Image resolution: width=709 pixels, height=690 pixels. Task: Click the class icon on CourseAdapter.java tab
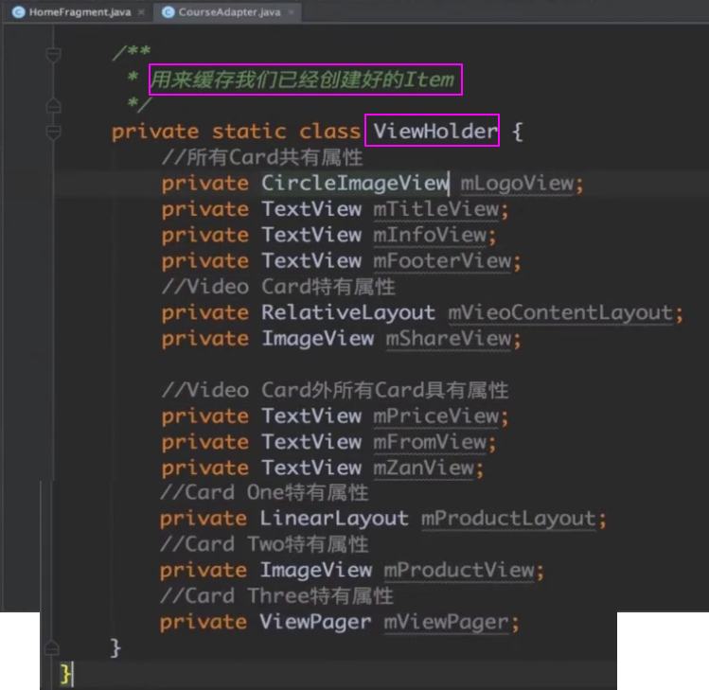pos(168,12)
